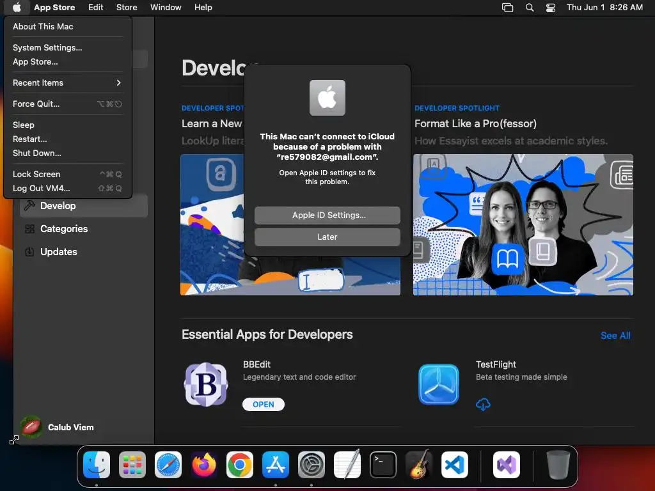This screenshot has width=655, height=491.
Task: Download TestFlight via cloud icon
Action: tap(483, 404)
